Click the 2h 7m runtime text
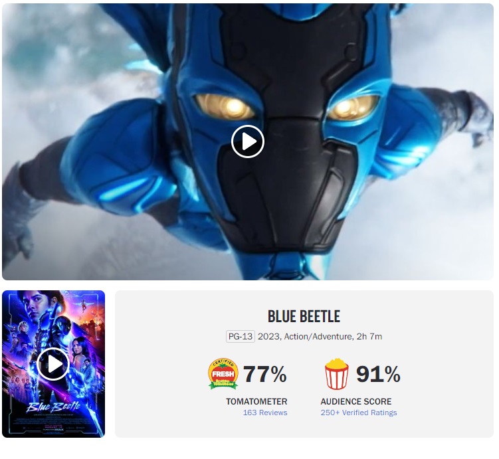 click(369, 337)
